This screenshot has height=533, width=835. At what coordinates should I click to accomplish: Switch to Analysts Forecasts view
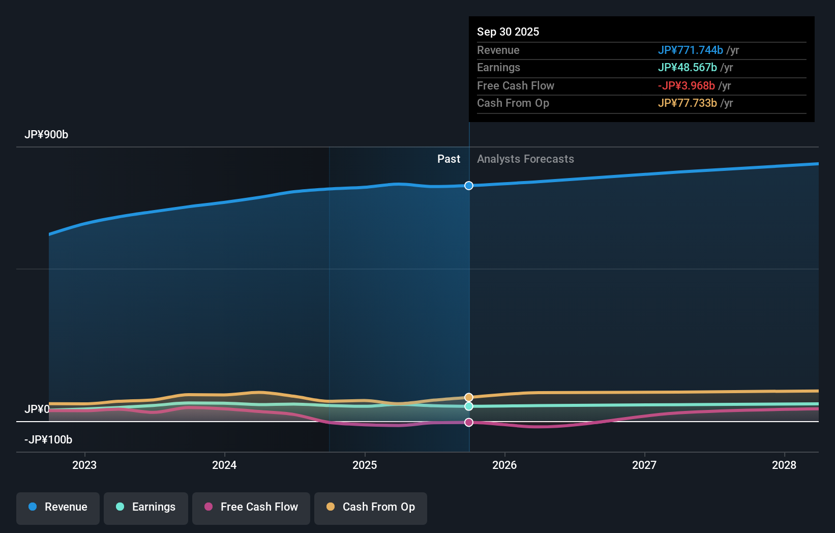[x=526, y=159]
